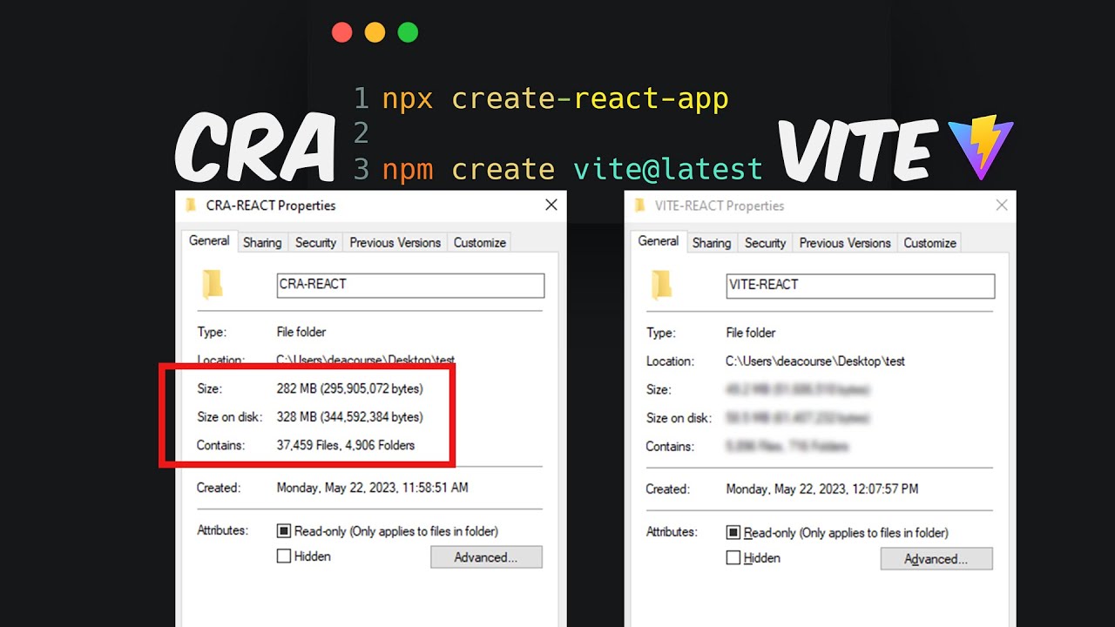Click CRA-REACT created date 11:58:51 AM

click(373, 488)
